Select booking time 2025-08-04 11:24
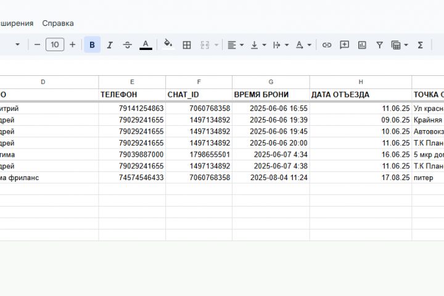The image size is (444, 296). pyautogui.click(x=271, y=178)
